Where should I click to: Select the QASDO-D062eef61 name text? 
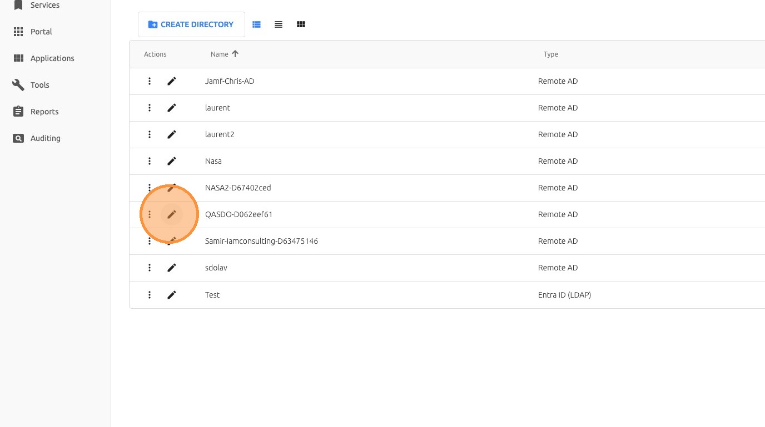239,214
